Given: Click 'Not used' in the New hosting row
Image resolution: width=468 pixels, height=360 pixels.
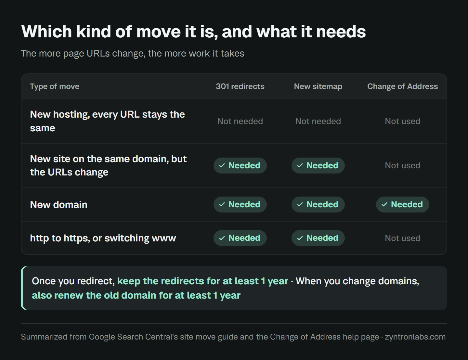Looking at the screenshot, I should 403,121.
